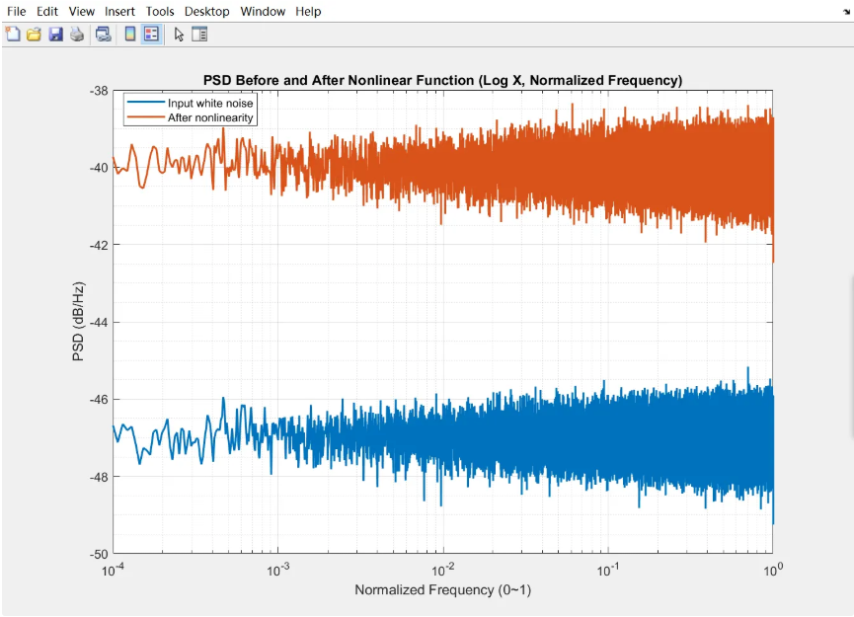Expand the Tools menu

(x=160, y=12)
